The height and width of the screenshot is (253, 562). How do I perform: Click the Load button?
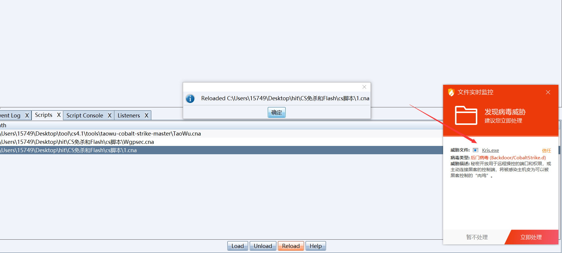237,246
